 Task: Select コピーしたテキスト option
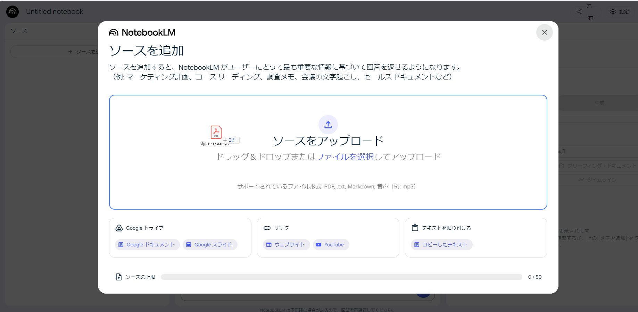441,245
